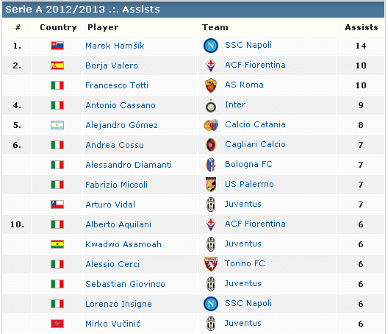The image size is (388, 334).
Task: Open Juventus link in Sebastian Giovinco row
Action: pyautogui.click(x=243, y=283)
